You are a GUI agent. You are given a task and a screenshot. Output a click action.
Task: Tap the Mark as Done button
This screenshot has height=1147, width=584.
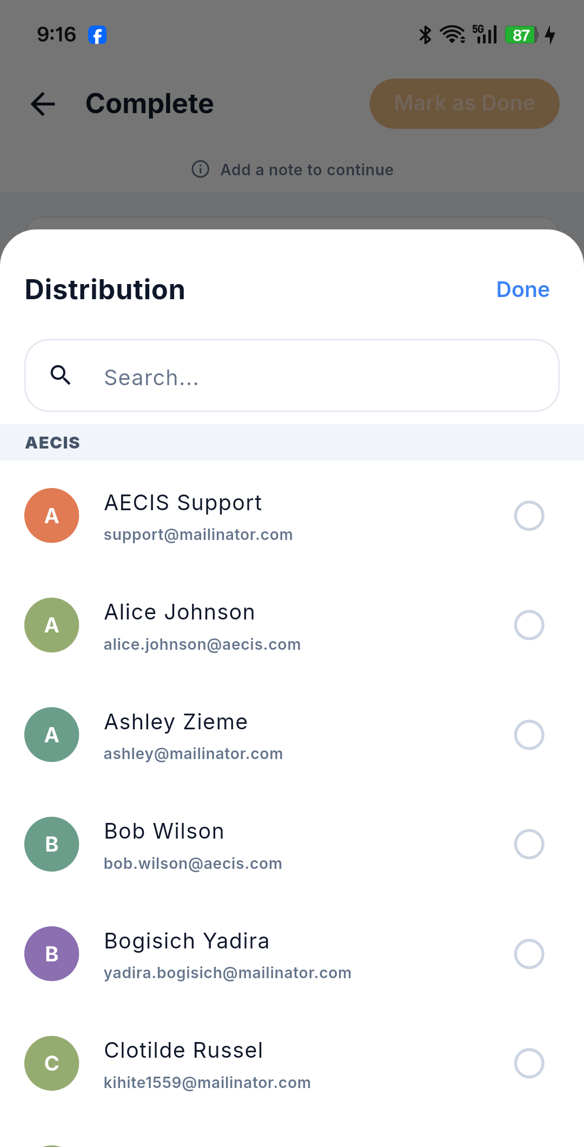[464, 103]
